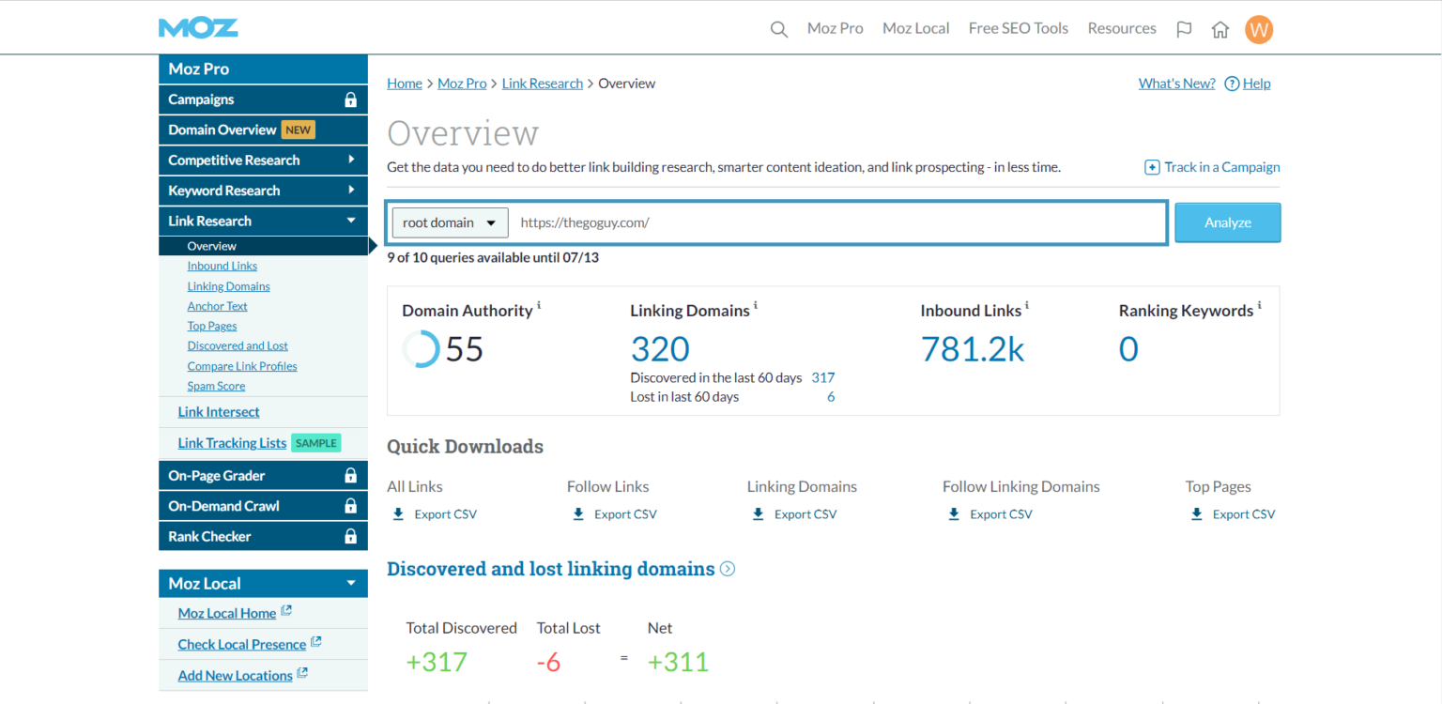Open Free SEO Tools menu
The height and width of the screenshot is (704, 1442).
point(1018,28)
